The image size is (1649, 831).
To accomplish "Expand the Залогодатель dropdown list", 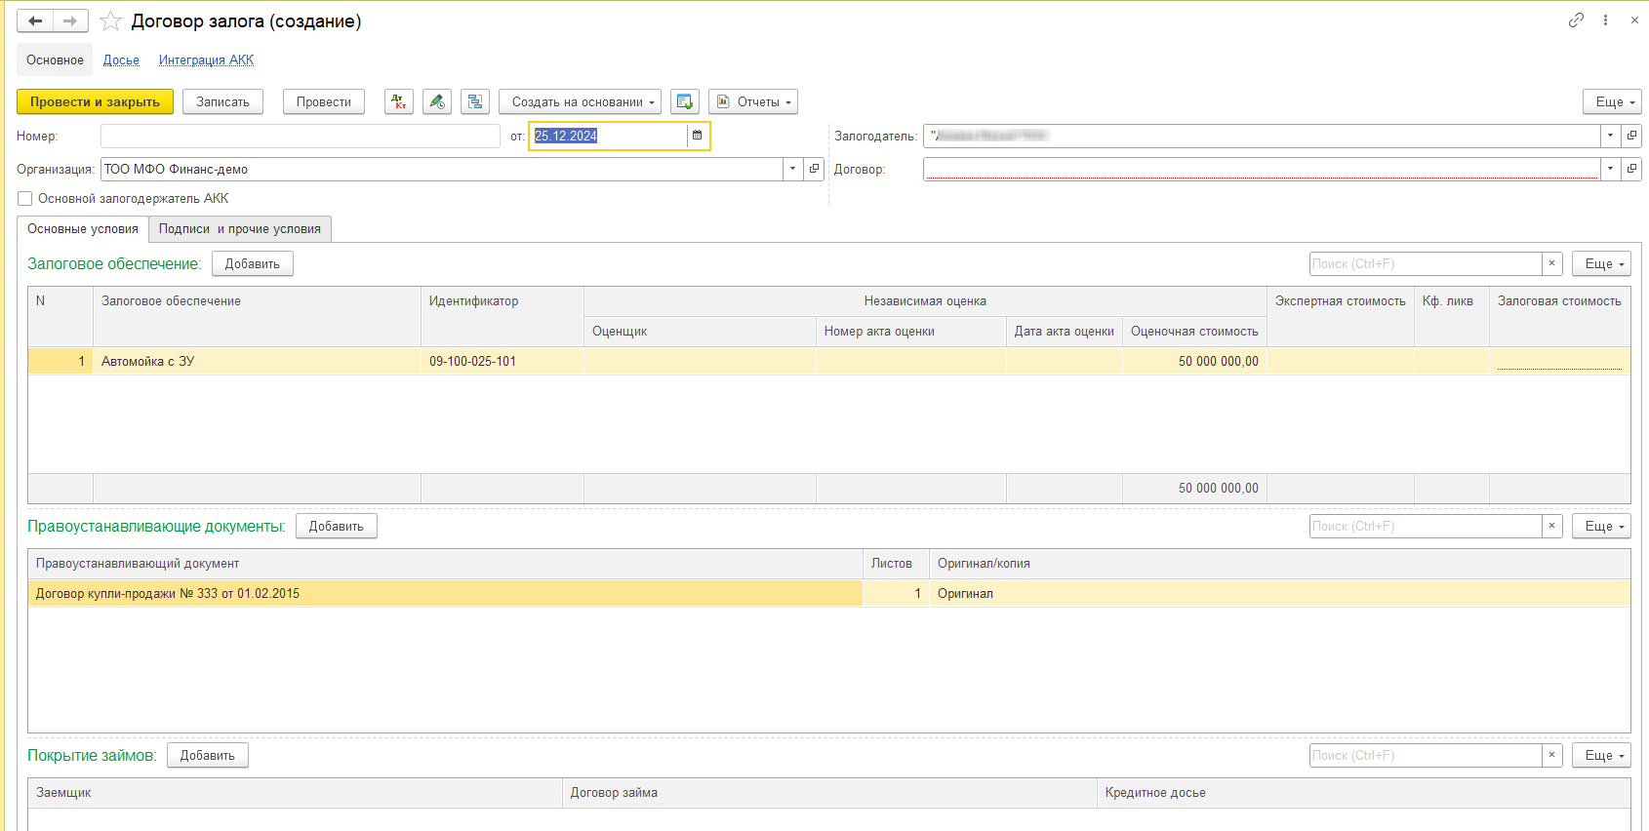I will 1610,136.
